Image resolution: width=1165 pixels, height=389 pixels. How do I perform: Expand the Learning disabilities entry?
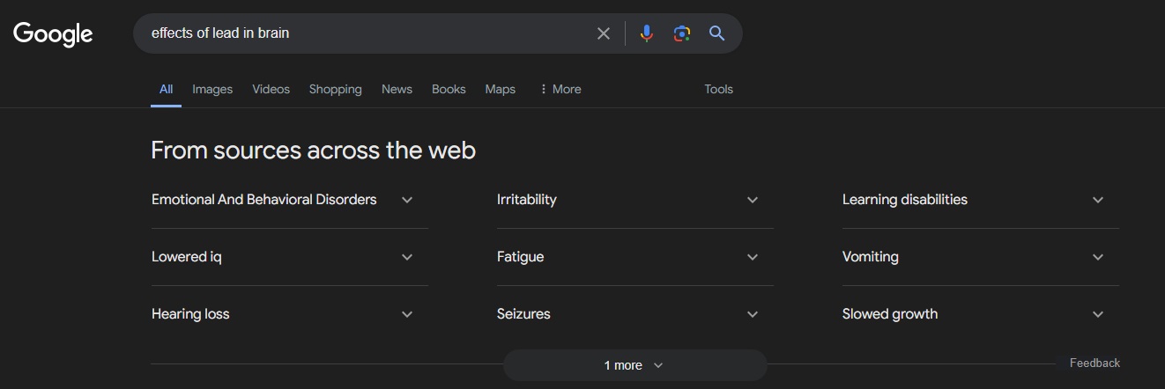[x=980, y=200]
